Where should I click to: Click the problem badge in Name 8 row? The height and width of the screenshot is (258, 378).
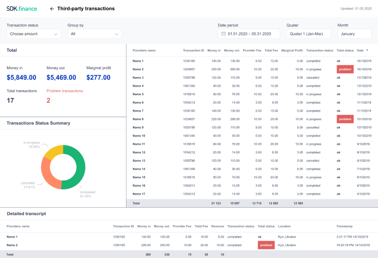(345, 119)
